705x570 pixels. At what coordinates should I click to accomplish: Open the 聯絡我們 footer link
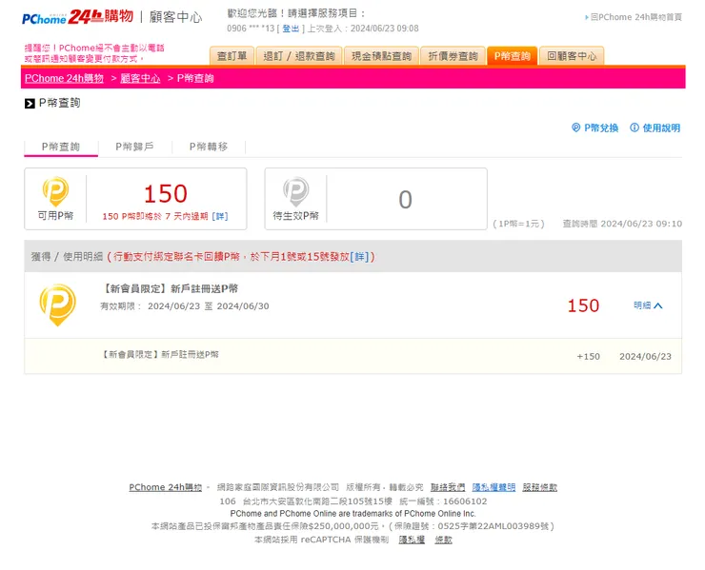pos(448,487)
